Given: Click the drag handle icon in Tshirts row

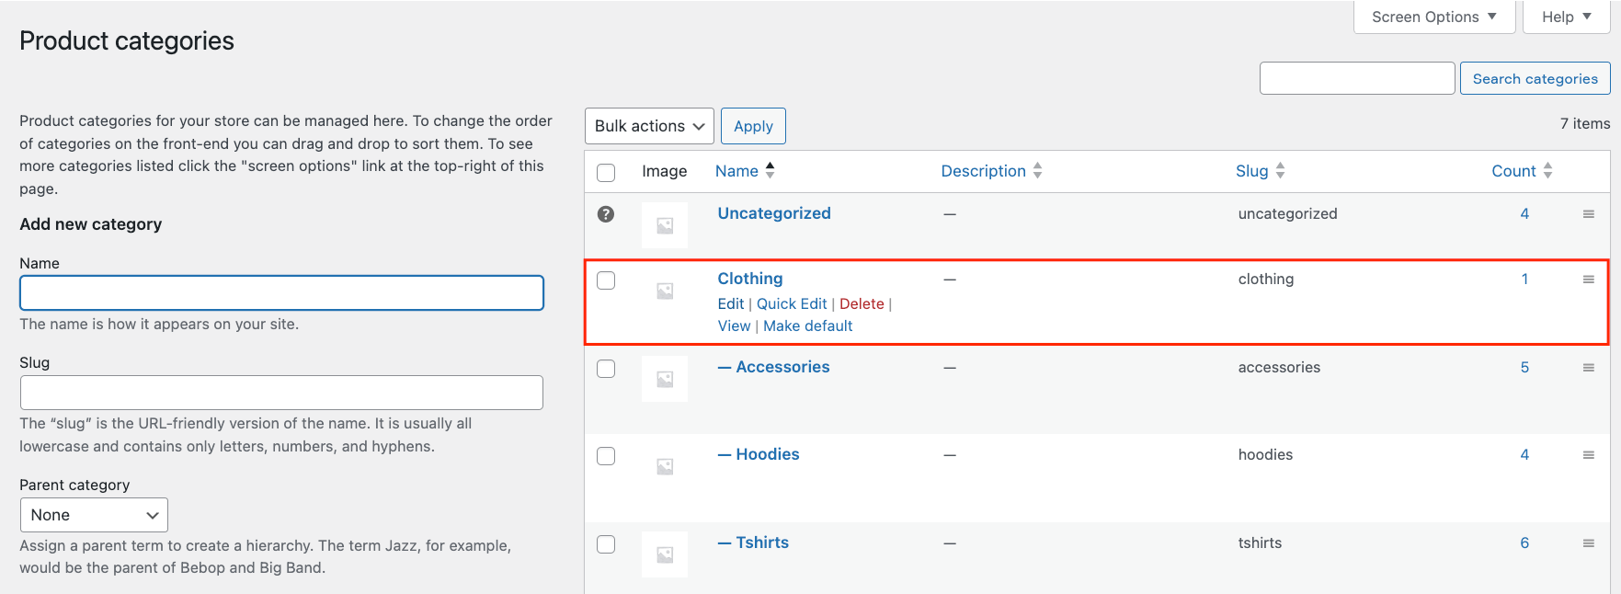Looking at the screenshot, I should tap(1588, 543).
